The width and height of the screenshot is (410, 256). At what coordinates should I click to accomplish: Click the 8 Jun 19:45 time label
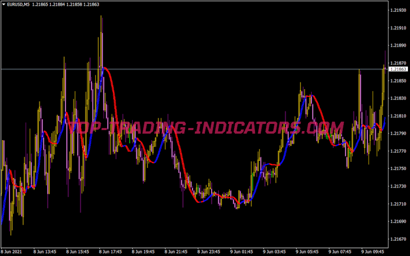143,252
